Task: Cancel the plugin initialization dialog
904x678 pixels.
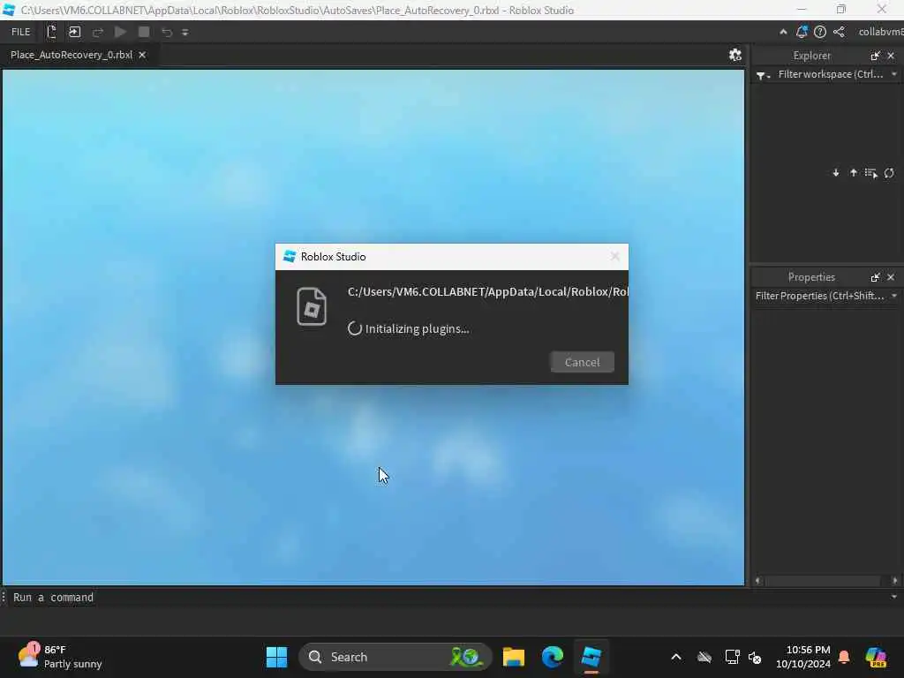Action: [x=583, y=362]
